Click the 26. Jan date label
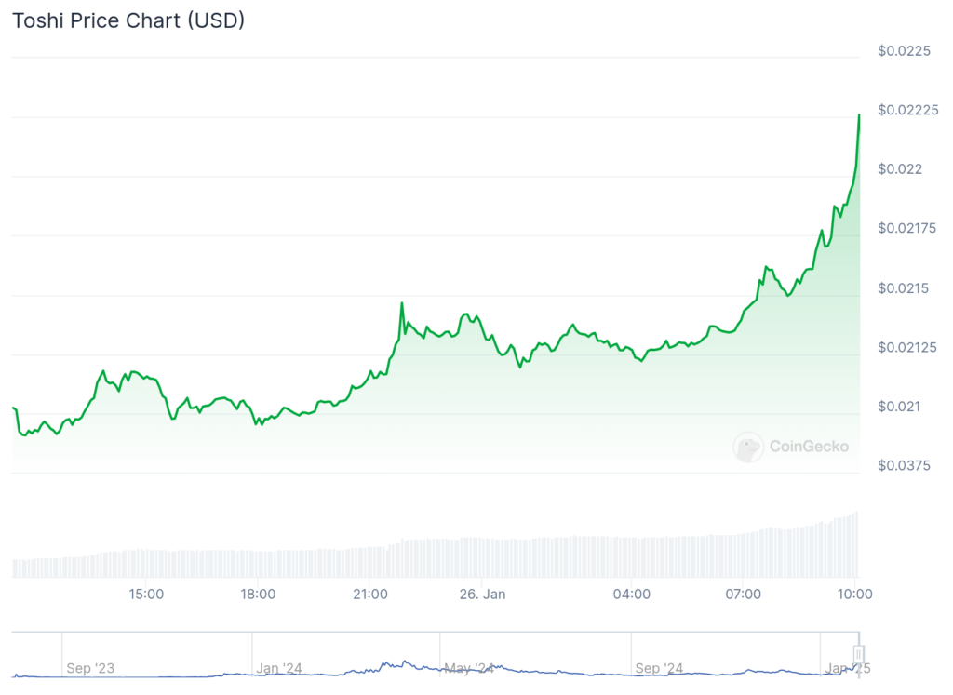Screen dimensions: 953x695 [483, 594]
